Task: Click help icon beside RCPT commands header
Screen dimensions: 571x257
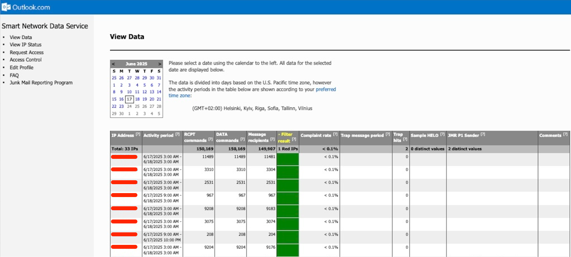Action: coord(211,139)
